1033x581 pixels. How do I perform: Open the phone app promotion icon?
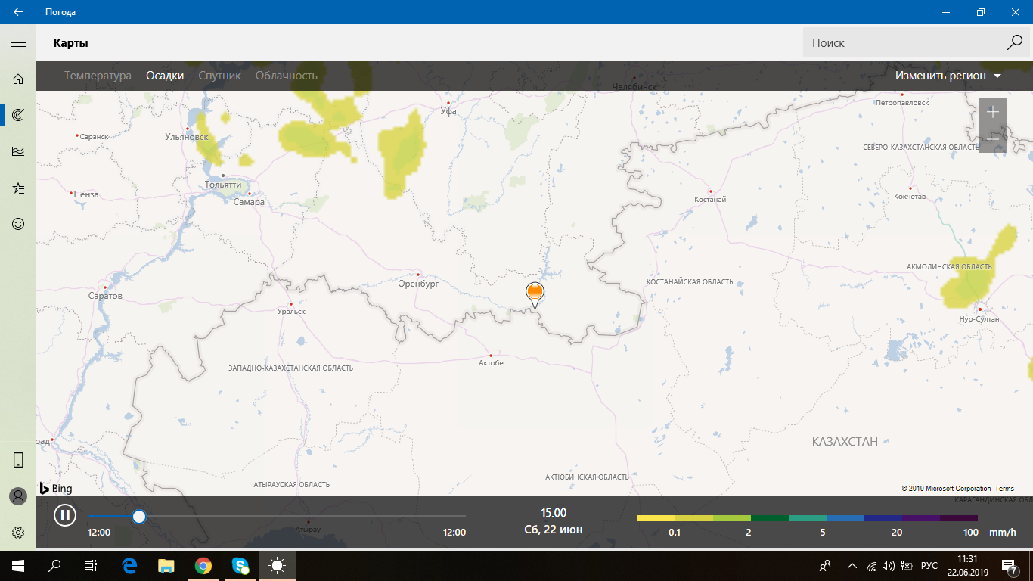point(18,460)
